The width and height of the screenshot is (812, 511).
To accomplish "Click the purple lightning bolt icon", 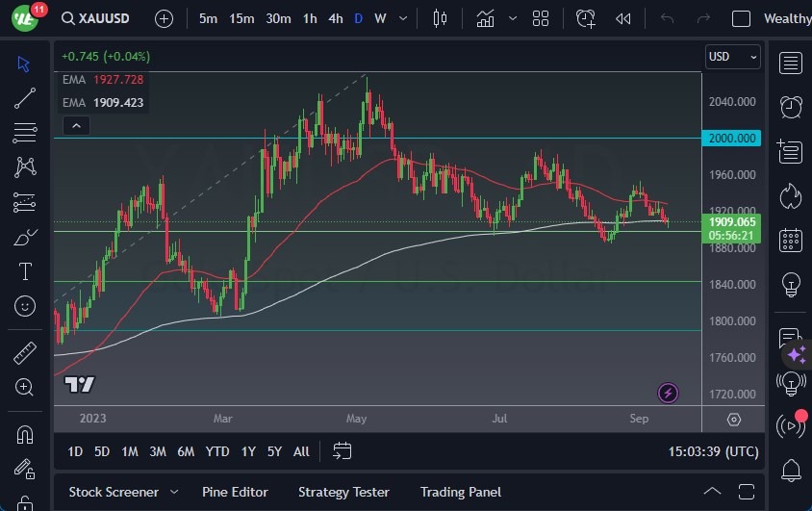I will click(668, 393).
